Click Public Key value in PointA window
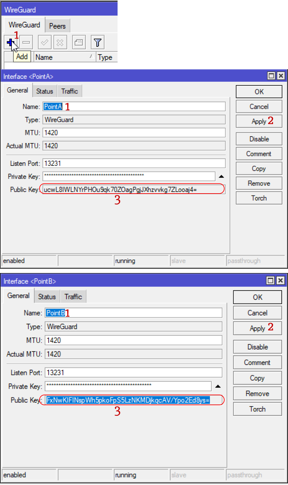 pyautogui.click(x=134, y=189)
